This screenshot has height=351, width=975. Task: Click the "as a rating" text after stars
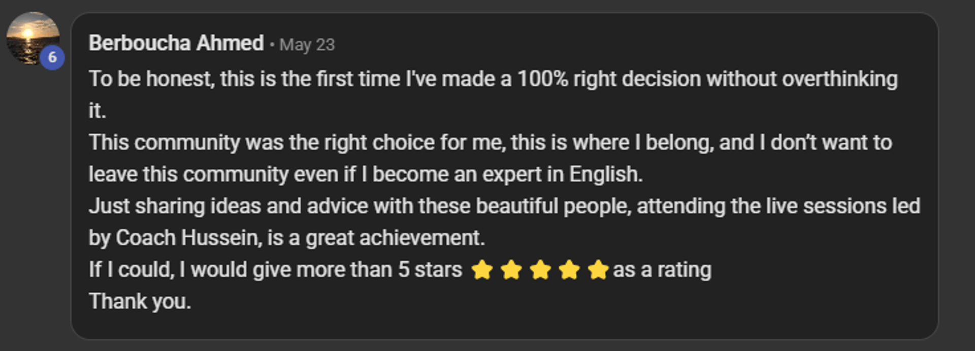662,270
